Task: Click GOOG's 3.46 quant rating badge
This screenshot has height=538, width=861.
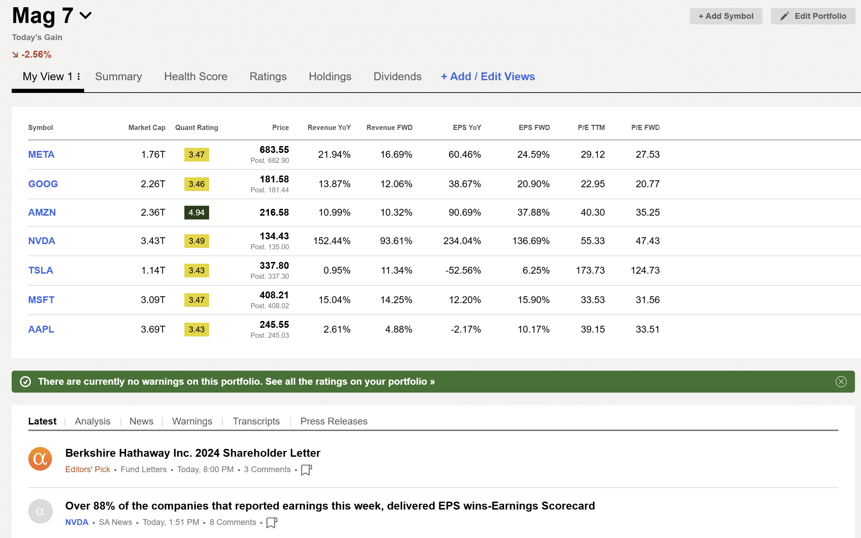Action: coord(197,184)
